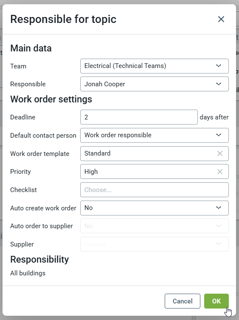
Task: Click the All buildings responsibility text
Action: pyautogui.click(x=28, y=273)
